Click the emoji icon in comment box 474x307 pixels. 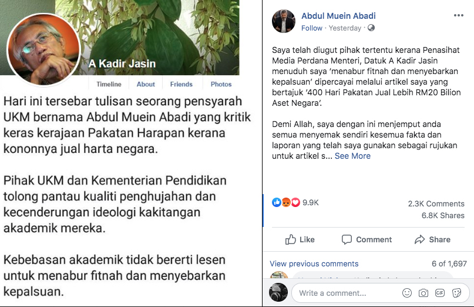tap(407, 293)
